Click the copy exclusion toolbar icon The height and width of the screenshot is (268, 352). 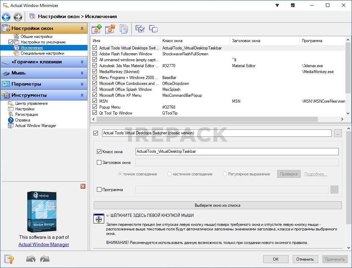124,29
